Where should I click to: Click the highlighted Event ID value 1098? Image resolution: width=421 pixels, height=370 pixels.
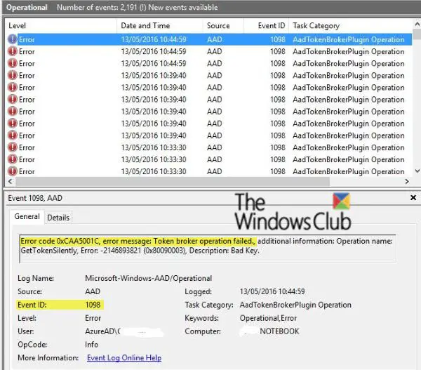pos(93,305)
